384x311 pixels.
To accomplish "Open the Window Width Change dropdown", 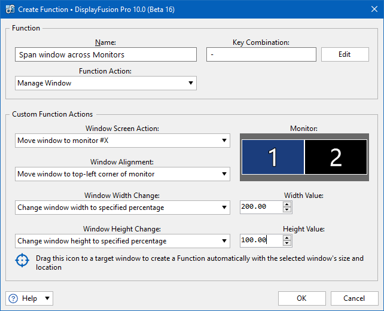I will point(123,208).
